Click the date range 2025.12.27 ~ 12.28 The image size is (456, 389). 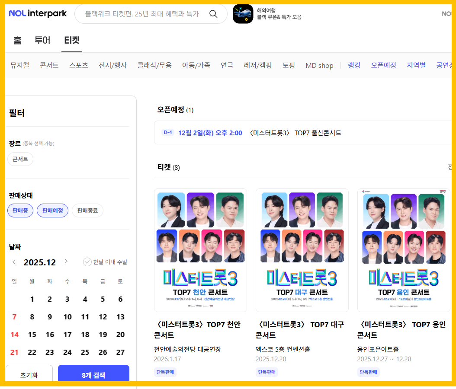tap(384, 359)
